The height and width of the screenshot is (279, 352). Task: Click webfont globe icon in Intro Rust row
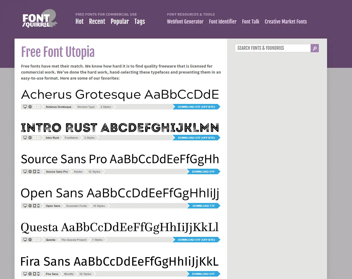30,138
